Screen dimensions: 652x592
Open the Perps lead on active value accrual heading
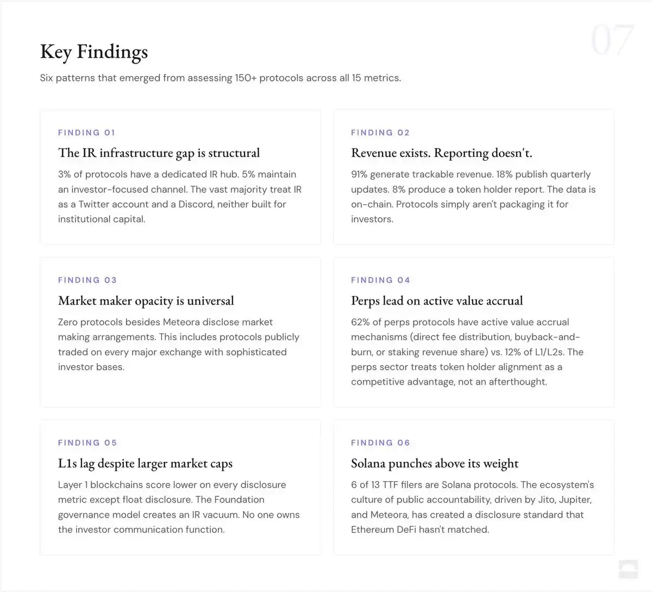437,301
